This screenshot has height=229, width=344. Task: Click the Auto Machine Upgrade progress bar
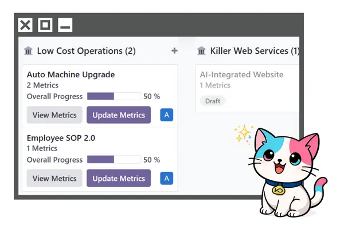pos(114,96)
